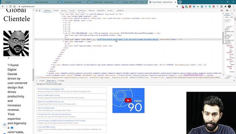Screen dimensions: 236x134
Task: Open the Network tab
Action: (72, 10)
